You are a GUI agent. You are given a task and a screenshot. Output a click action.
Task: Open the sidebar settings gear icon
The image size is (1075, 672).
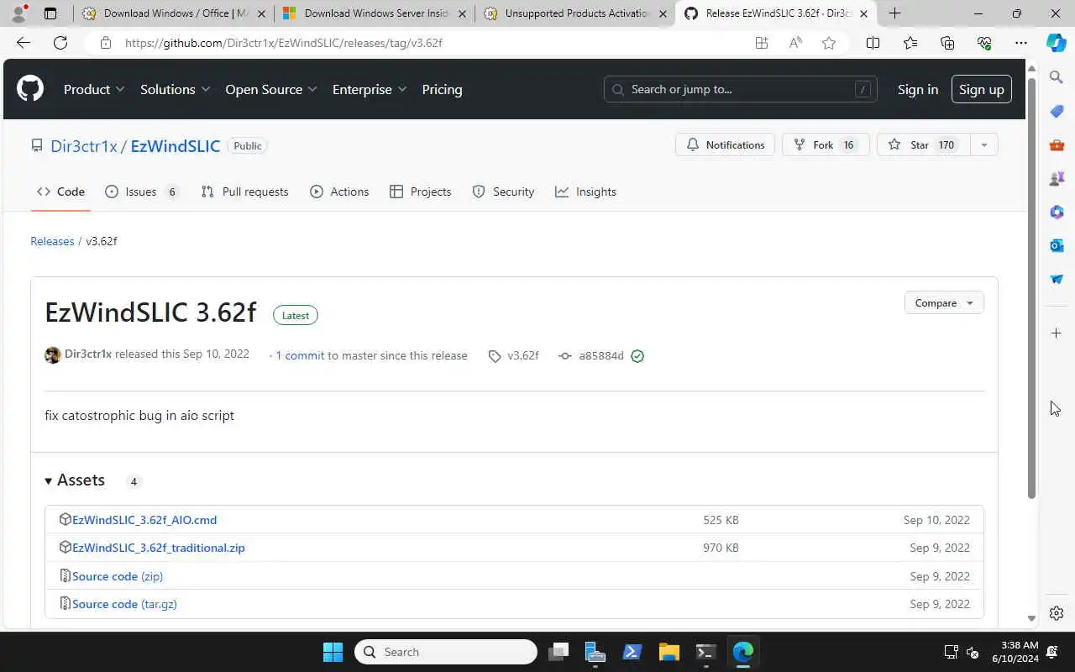pos(1057,613)
